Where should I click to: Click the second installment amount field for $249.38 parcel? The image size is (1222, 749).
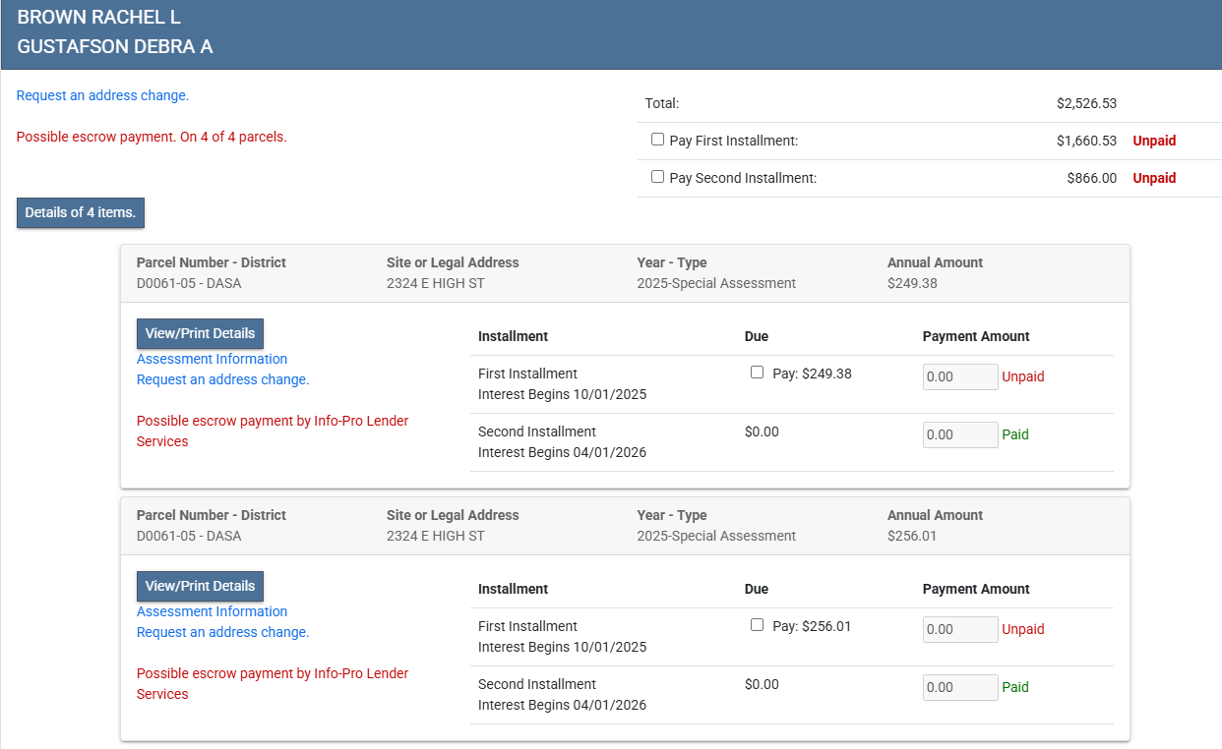(959, 435)
